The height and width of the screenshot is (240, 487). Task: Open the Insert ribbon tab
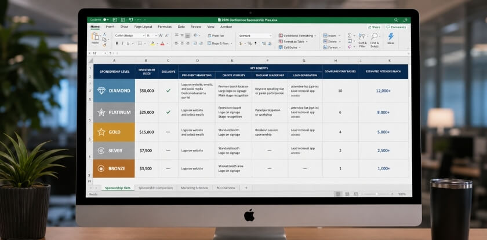coord(110,27)
